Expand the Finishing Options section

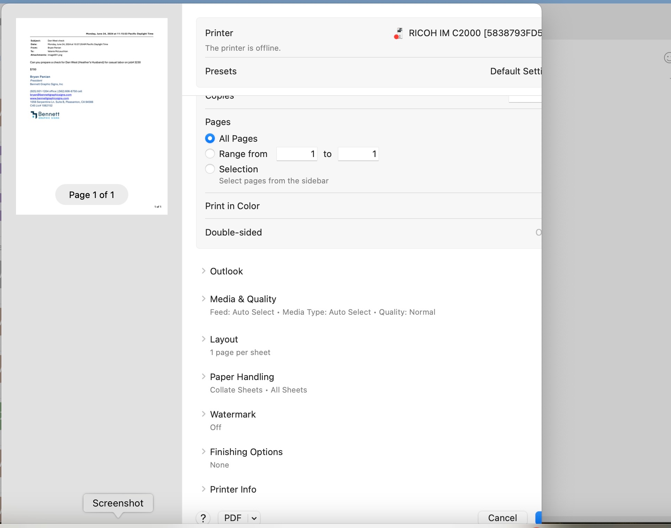[x=204, y=452]
